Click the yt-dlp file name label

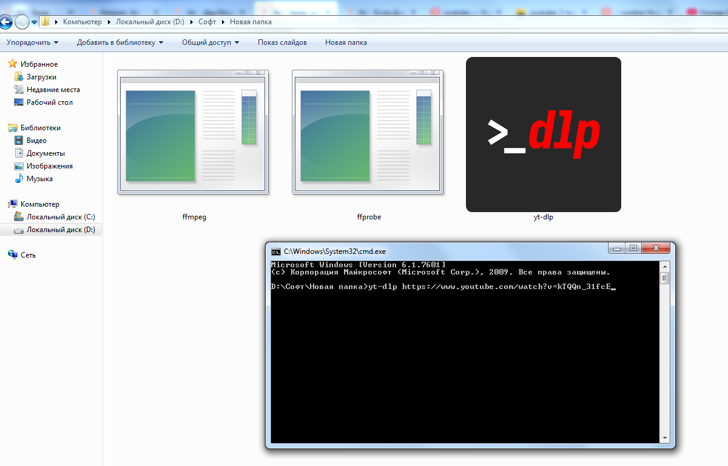544,217
